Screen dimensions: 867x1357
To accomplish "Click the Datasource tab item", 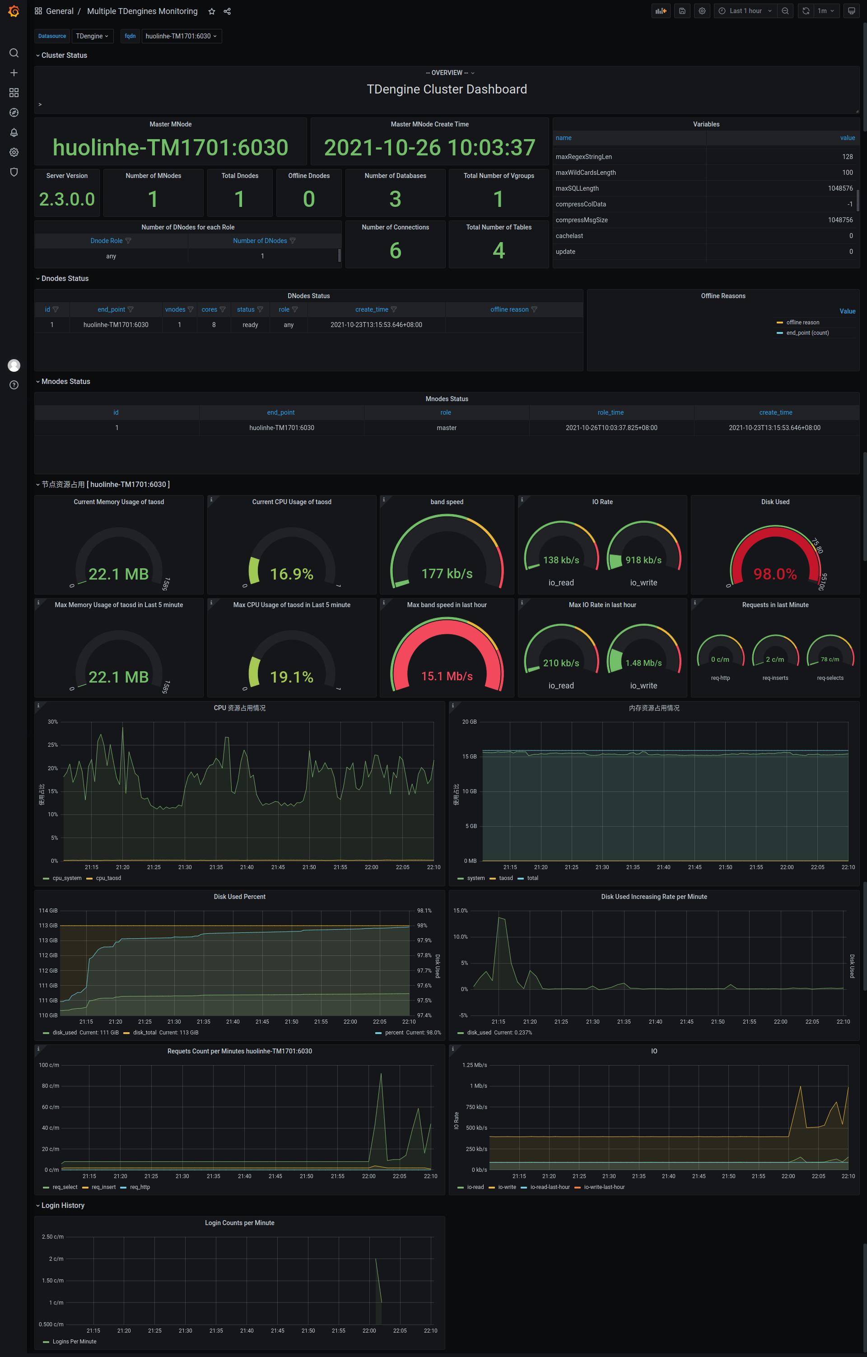I will click(51, 37).
